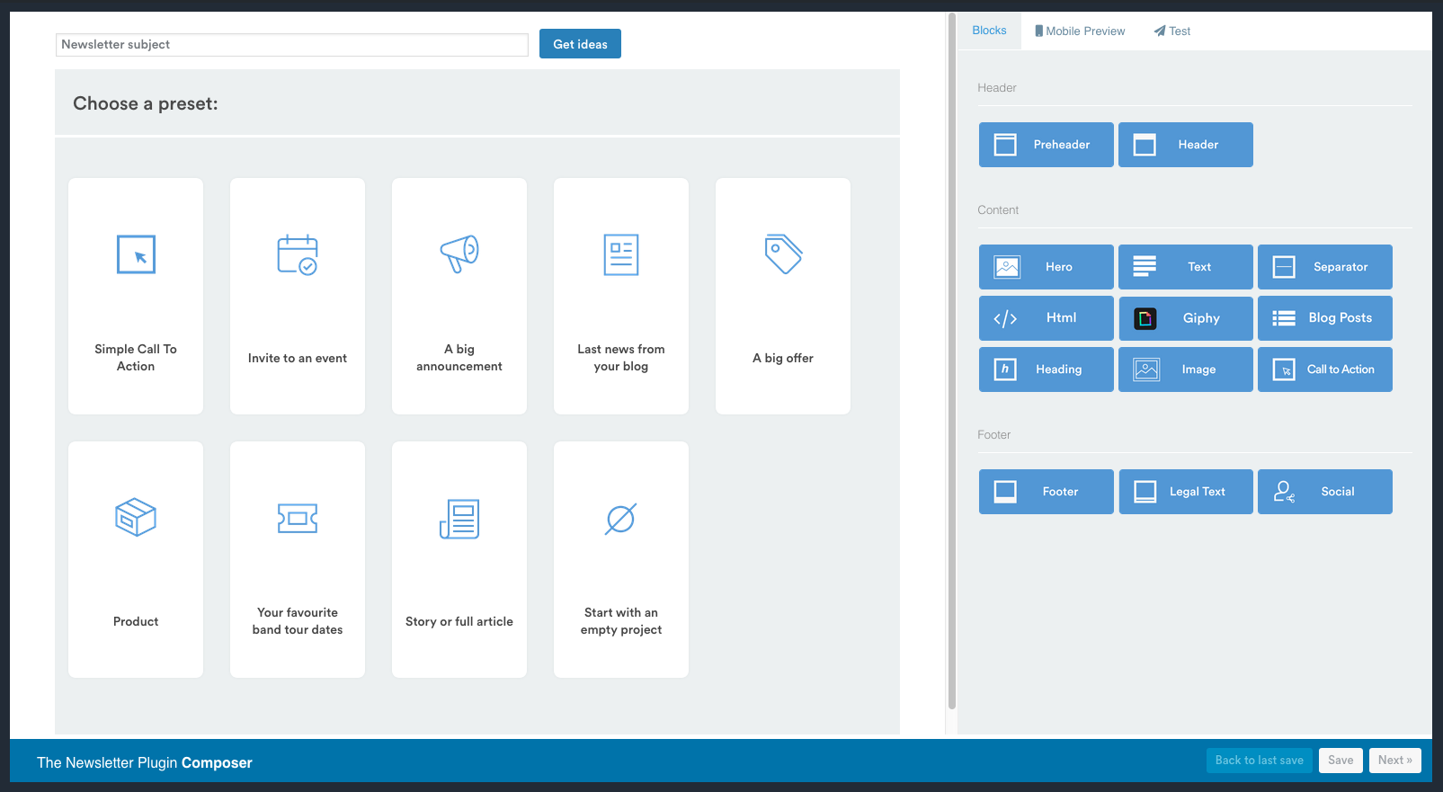Screen dimensions: 1443x792
Task: Pick the Blog Posts list icon
Action: tap(1284, 318)
